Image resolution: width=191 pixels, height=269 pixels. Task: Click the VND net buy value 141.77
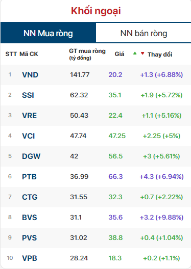pos(80,75)
